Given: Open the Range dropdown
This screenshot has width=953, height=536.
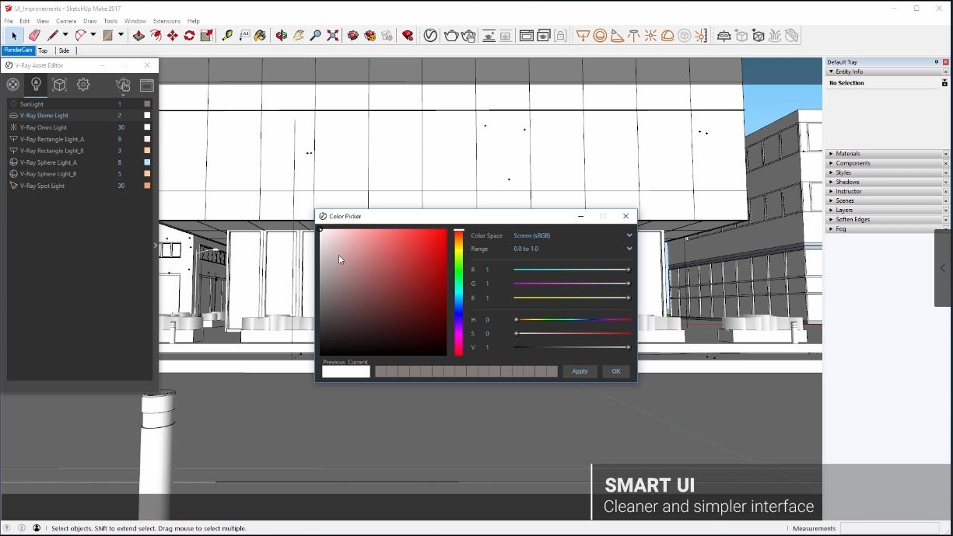Looking at the screenshot, I should tap(572, 249).
